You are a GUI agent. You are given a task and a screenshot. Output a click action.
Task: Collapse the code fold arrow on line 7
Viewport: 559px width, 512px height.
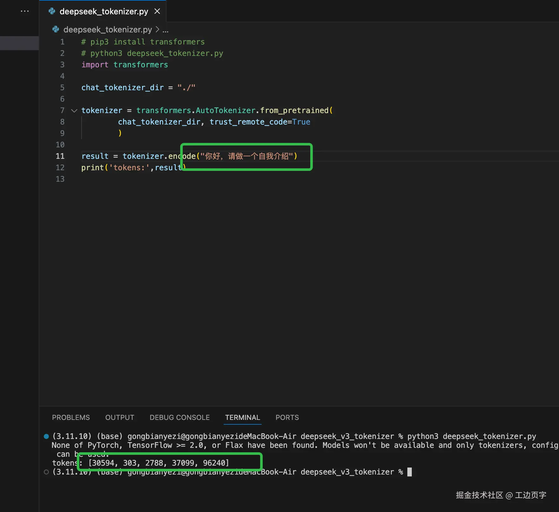(74, 111)
